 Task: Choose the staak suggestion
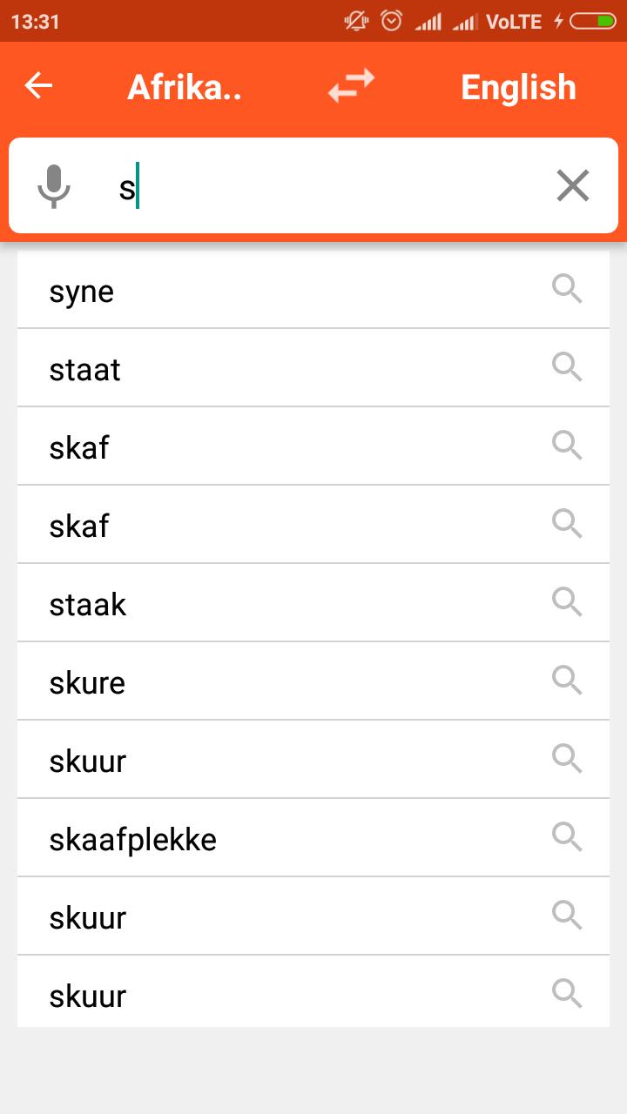coord(313,603)
